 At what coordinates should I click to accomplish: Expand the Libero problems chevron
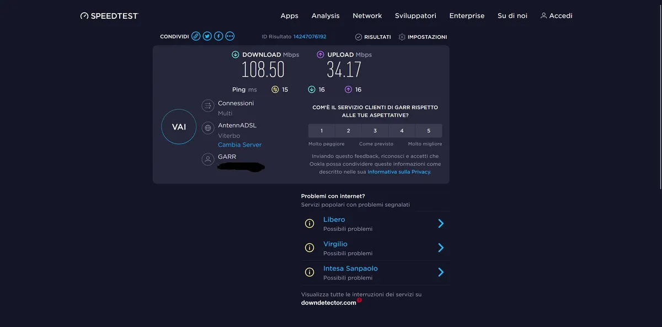(x=441, y=223)
